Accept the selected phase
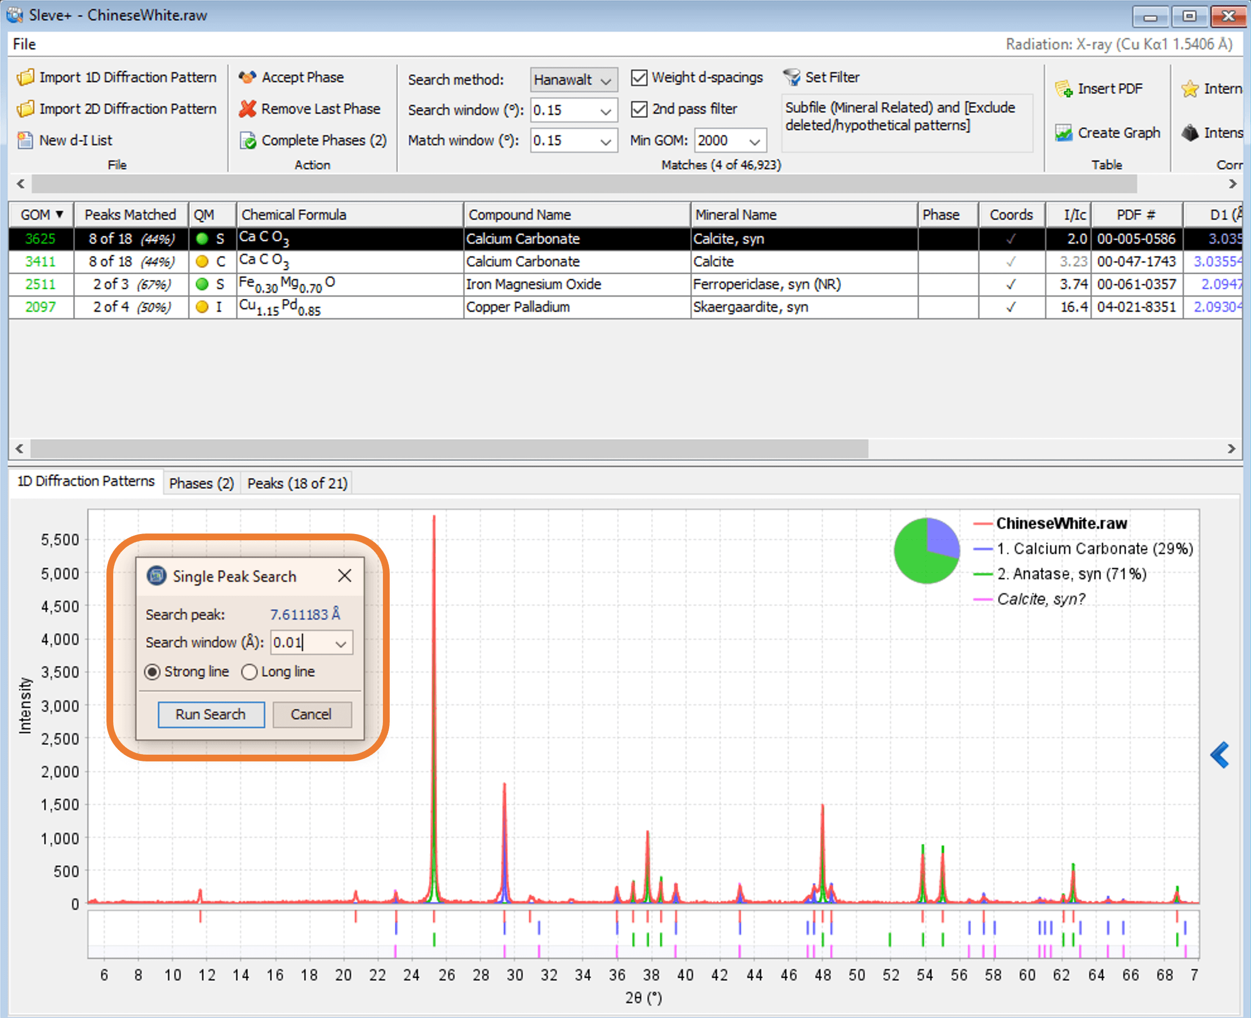 [x=302, y=77]
